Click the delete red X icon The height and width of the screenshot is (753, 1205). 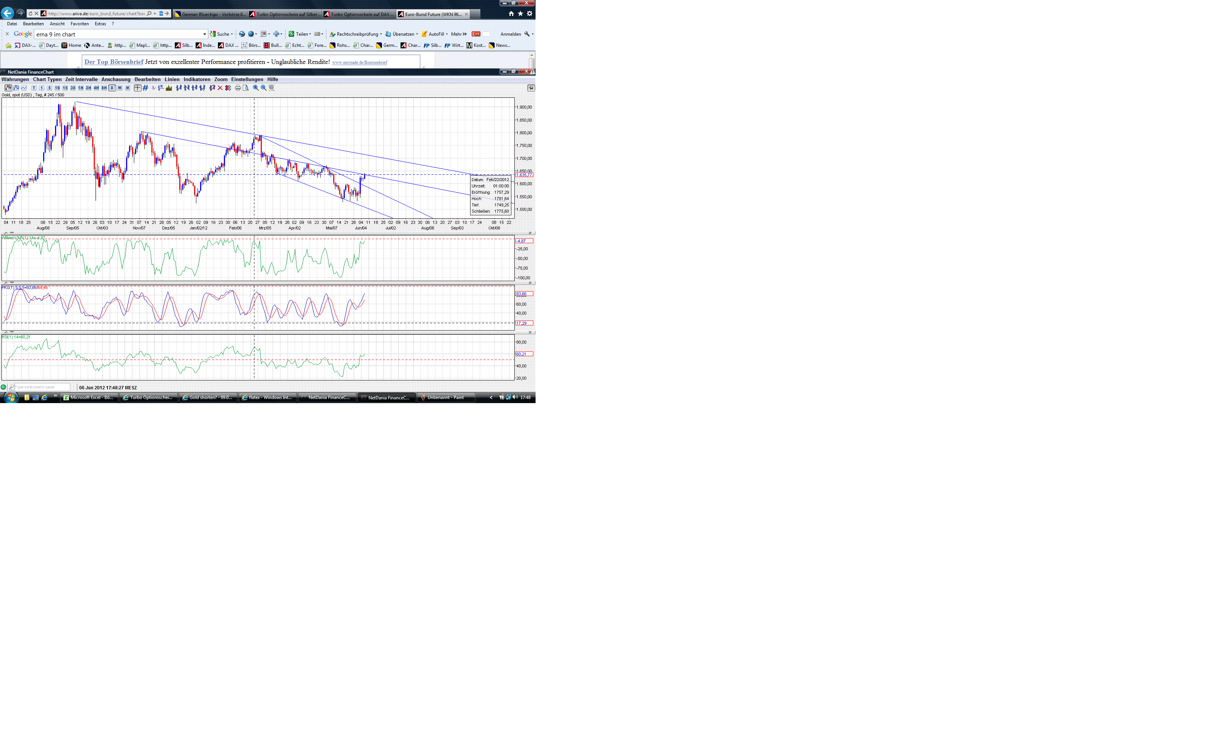tap(220, 88)
